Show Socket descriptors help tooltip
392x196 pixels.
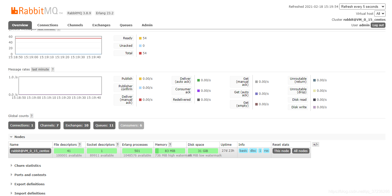(117, 145)
